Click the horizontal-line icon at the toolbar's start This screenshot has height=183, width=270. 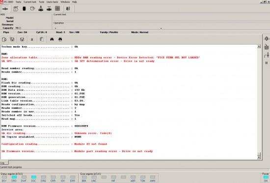pos(5,9)
